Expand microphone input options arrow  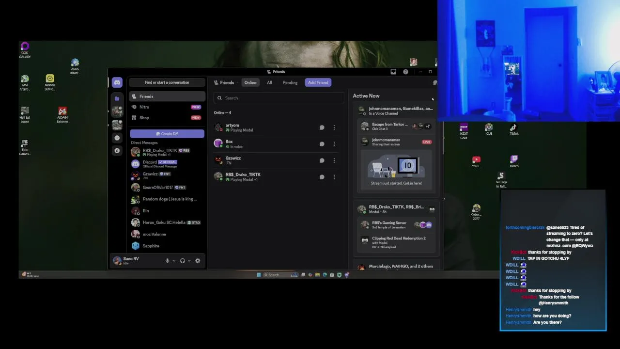pyautogui.click(x=174, y=261)
